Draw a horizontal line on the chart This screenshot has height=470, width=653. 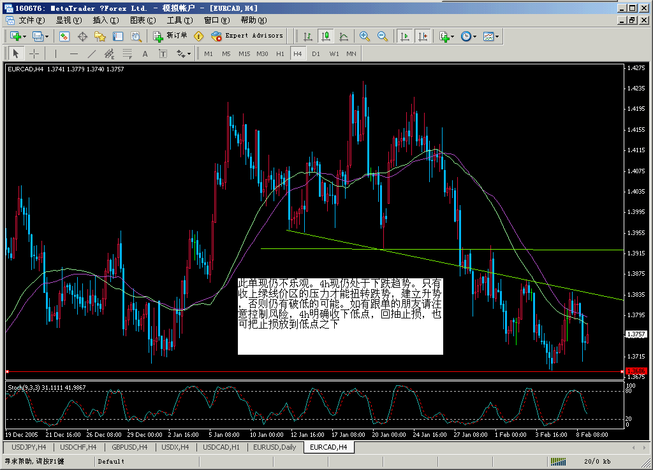click(x=74, y=53)
